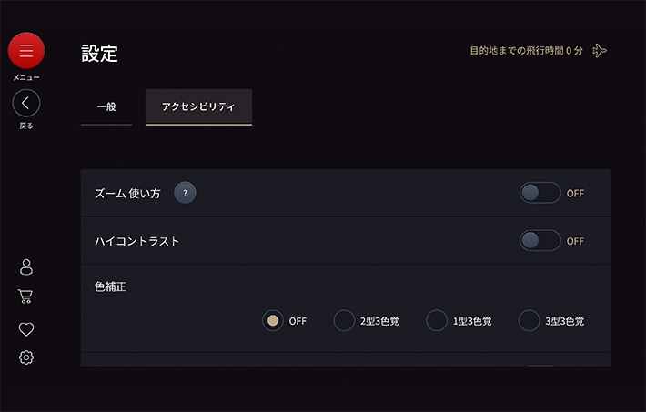Click the ズーム 使い方 label

tap(127, 193)
